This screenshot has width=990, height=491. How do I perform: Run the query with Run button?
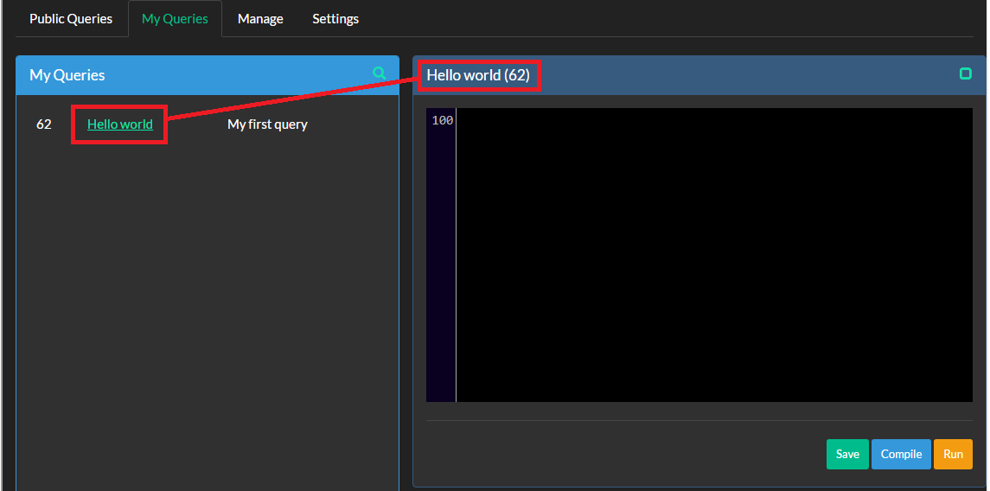(x=953, y=455)
